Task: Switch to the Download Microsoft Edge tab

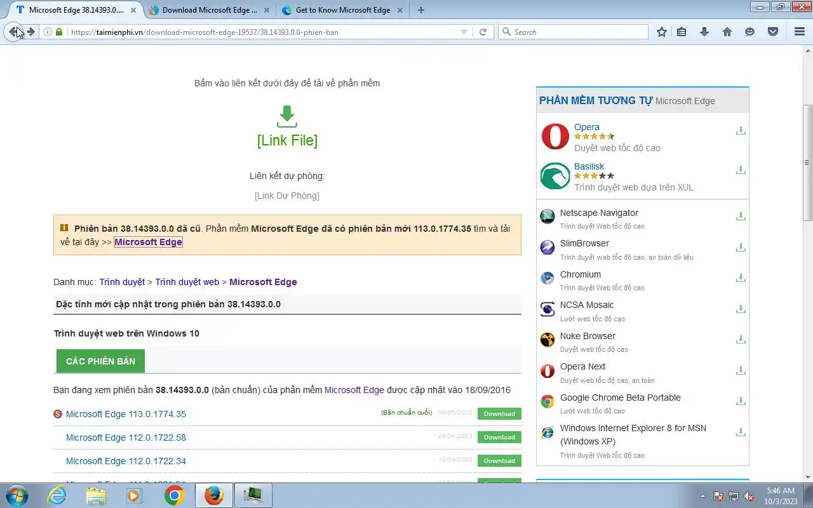Action: pyautogui.click(x=210, y=10)
